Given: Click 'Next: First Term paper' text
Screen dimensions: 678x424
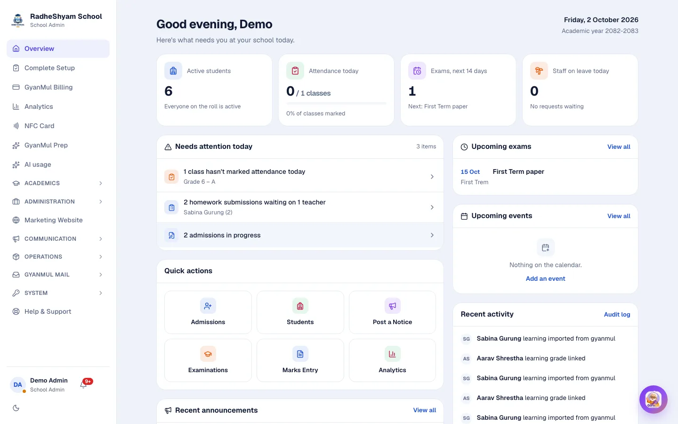Looking at the screenshot, I should 438,106.
